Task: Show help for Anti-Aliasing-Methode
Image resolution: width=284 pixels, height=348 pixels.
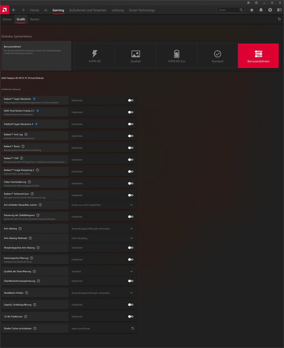Action: (30, 238)
